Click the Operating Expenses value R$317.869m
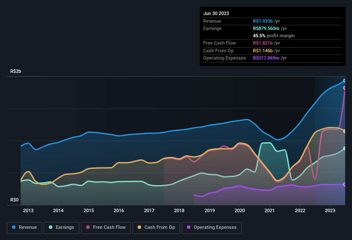 pyautogui.click(x=266, y=58)
